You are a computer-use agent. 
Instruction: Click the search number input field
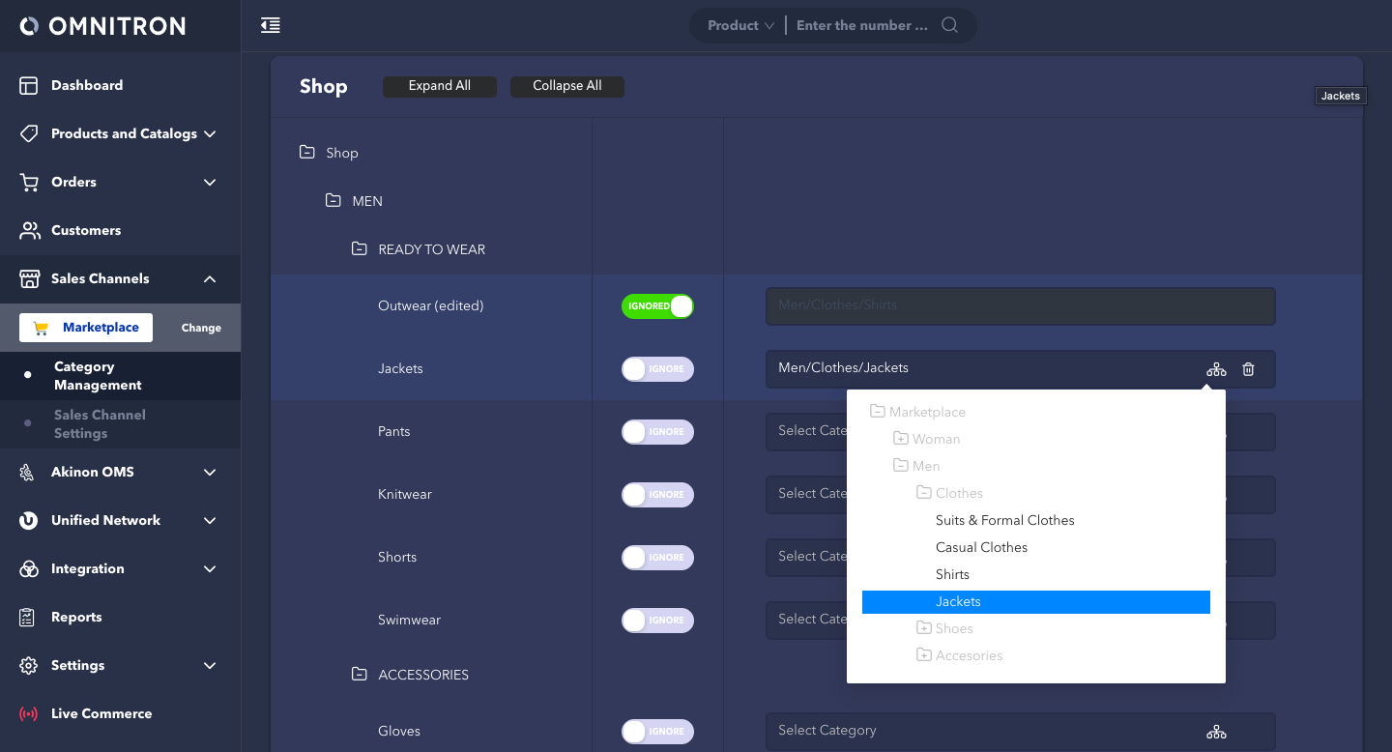[x=862, y=26]
